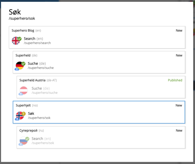
Task: Click the Søk entry title in Superhjelt
Action: (x=31, y=114)
